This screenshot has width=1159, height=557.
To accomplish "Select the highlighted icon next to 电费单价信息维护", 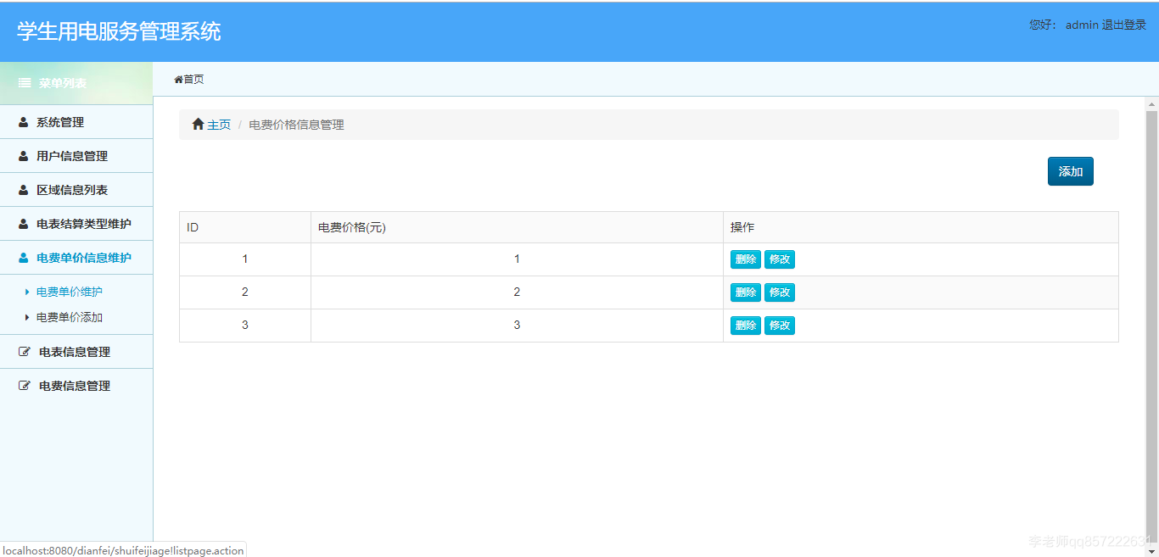I will (22, 257).
